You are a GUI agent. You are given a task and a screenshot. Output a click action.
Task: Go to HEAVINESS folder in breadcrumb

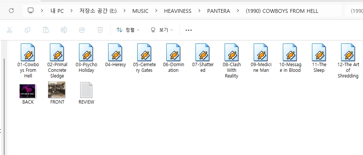click(x=178, y=11)
